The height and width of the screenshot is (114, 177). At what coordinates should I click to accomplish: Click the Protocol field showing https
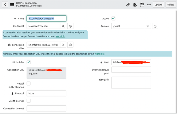point(46,93)
